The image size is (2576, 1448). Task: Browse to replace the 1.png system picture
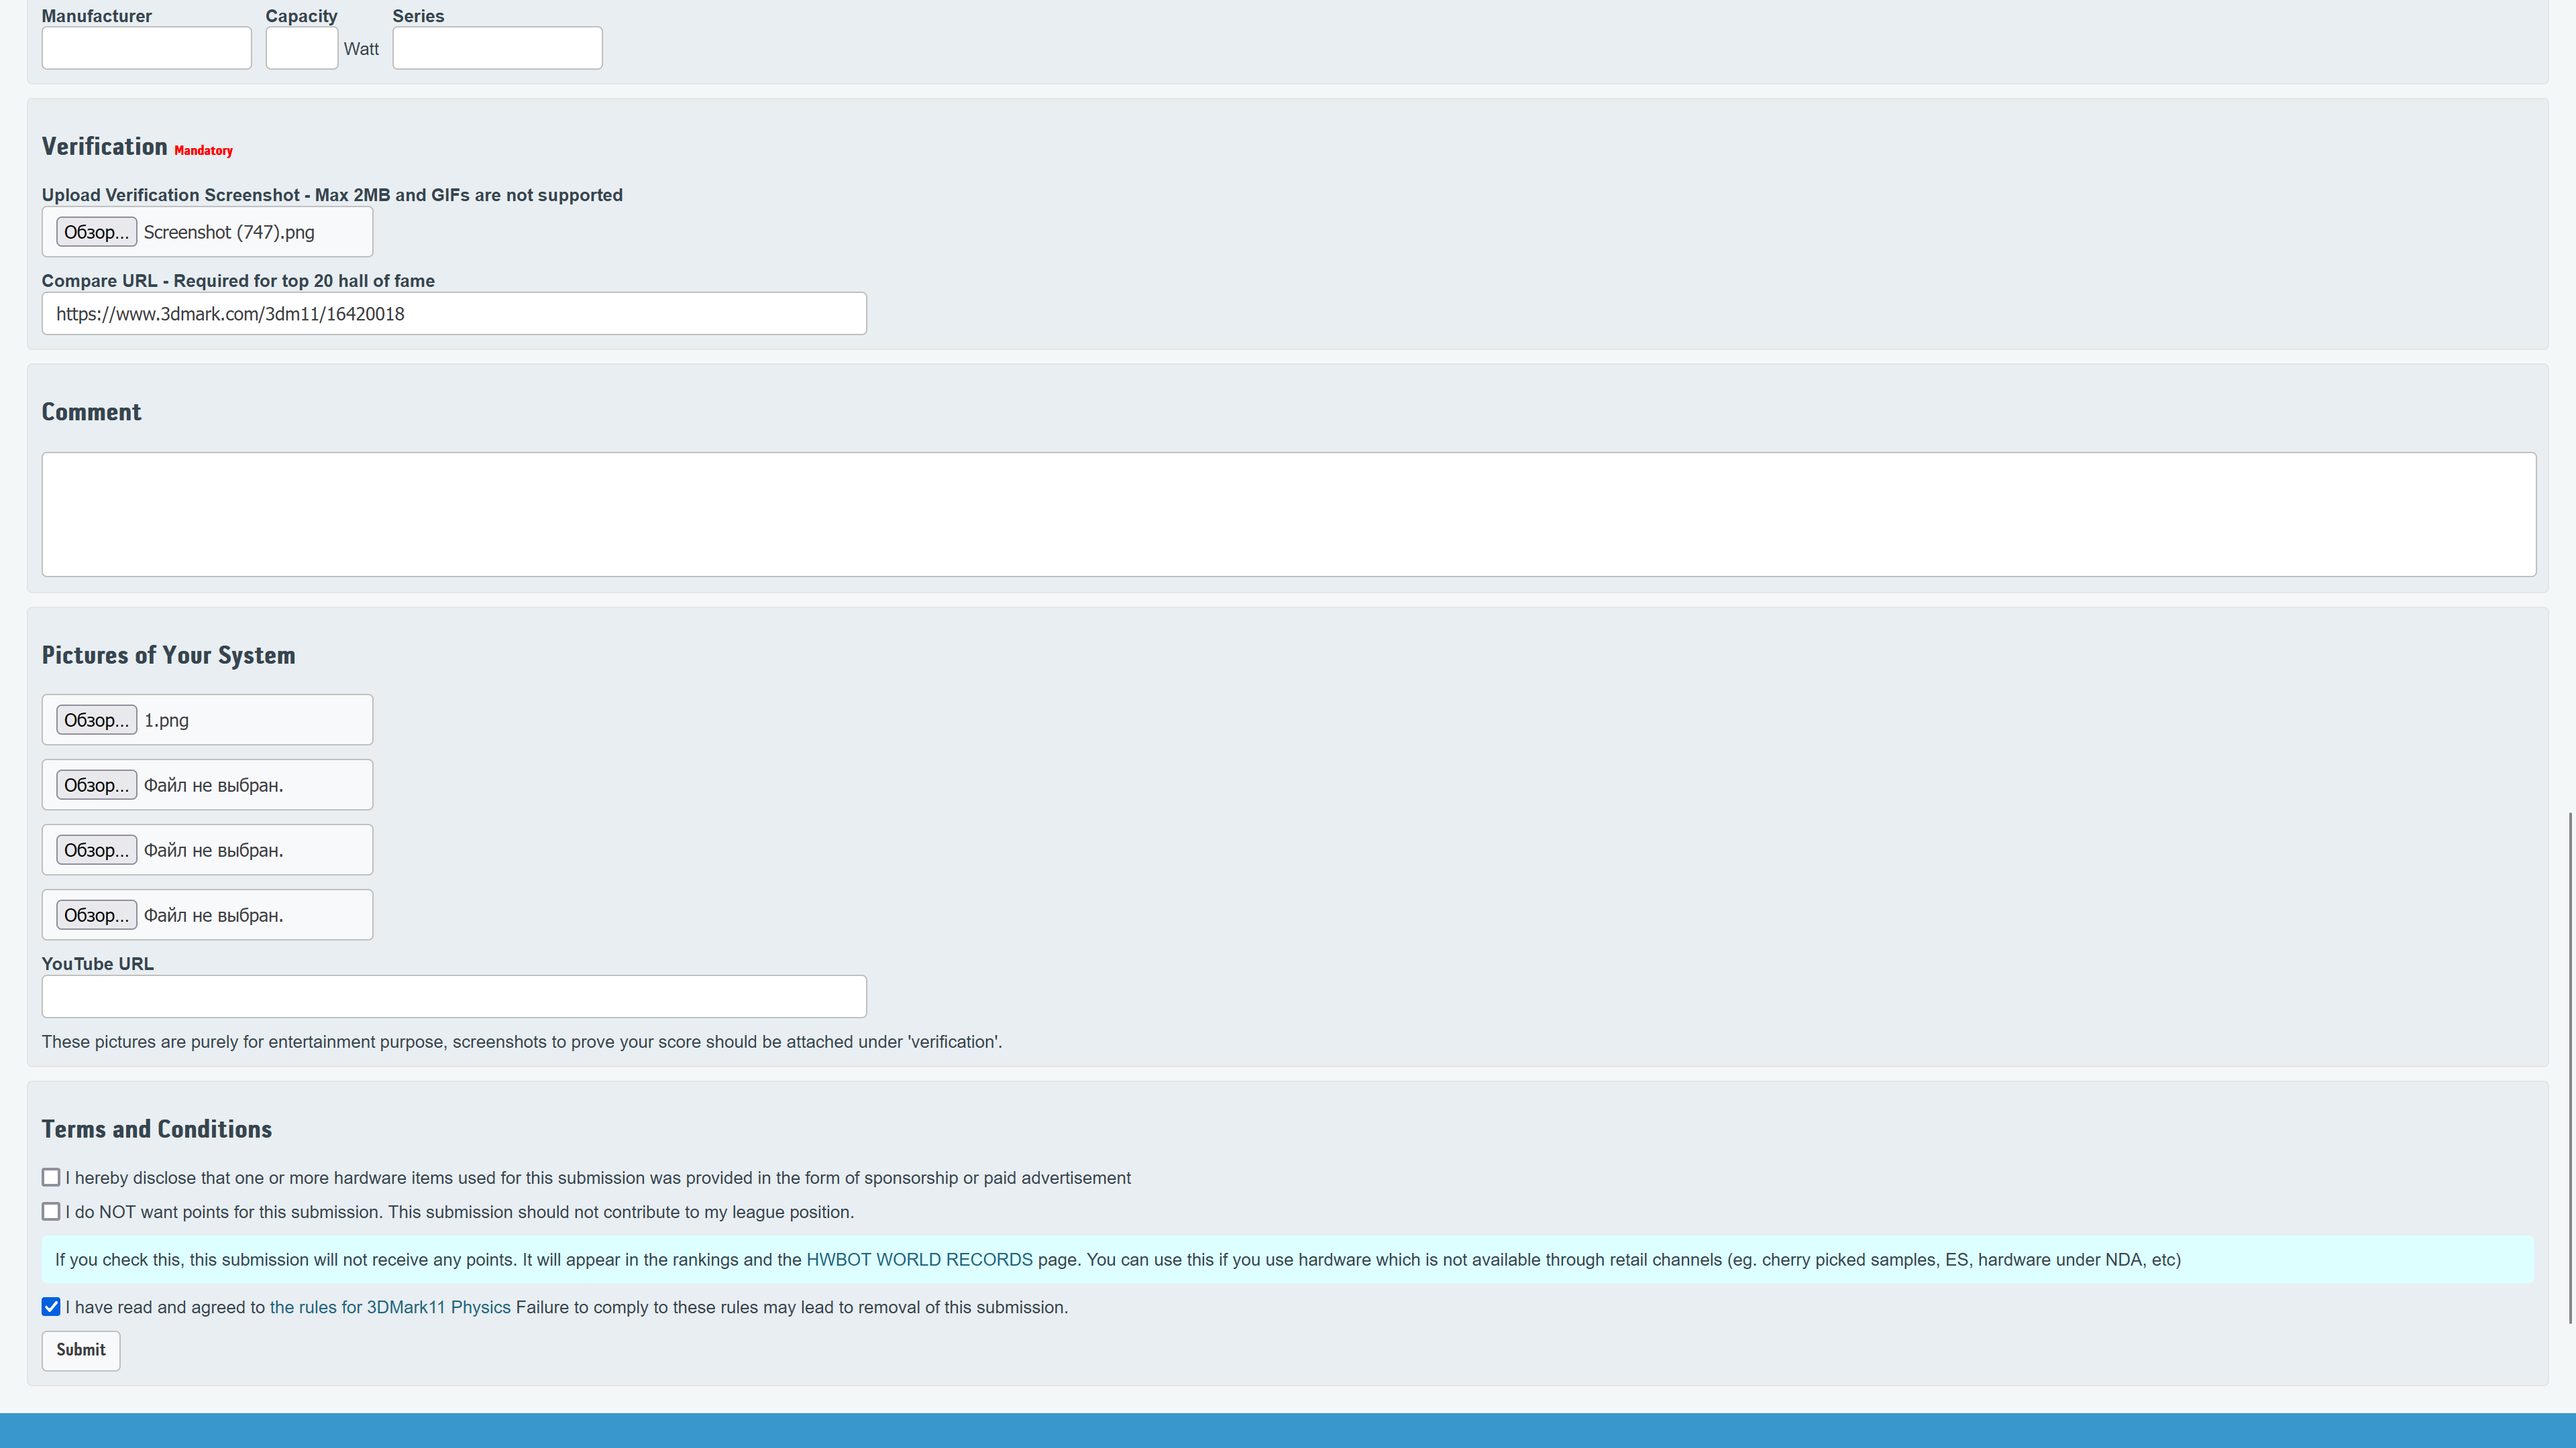pos(96,719)
